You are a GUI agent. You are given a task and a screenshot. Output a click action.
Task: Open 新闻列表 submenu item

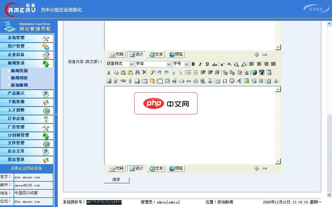(19, 78)
